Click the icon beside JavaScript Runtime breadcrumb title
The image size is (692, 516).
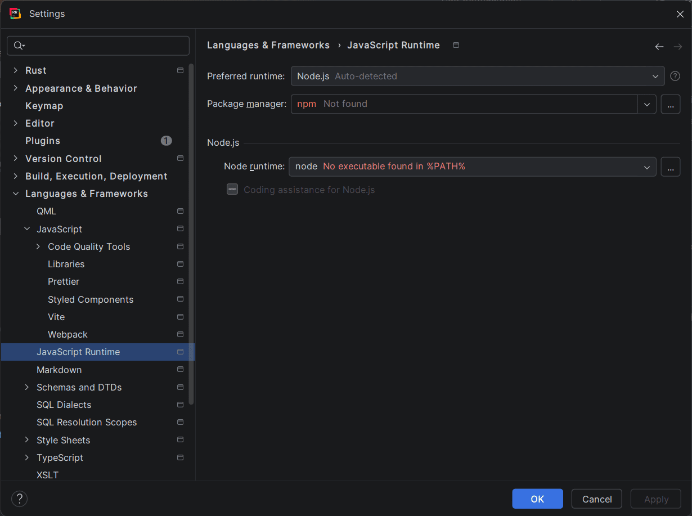456,45
